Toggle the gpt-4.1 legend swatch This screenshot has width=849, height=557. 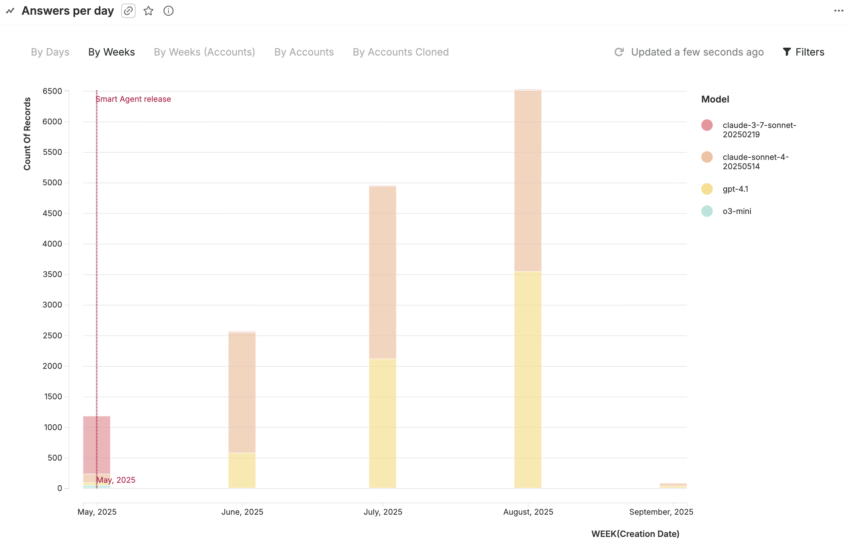707,189
